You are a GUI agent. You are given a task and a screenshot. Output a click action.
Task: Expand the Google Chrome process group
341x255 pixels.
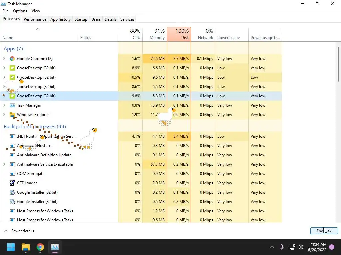click(4, 58)
